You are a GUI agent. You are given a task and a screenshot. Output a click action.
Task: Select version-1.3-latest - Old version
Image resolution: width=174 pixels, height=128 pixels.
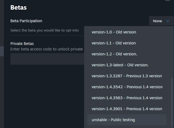click(127, 65)
